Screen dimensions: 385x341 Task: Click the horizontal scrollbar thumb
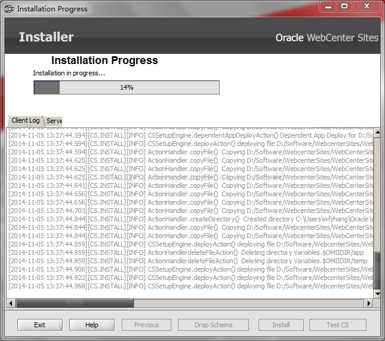[x=75, y=303]
